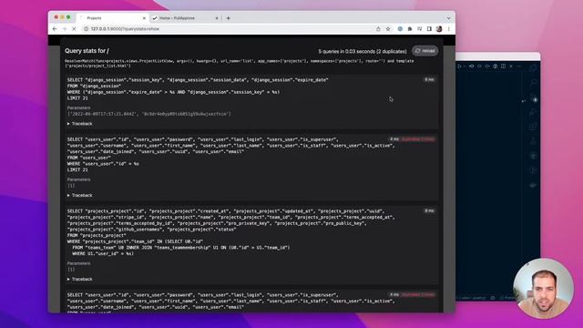Click the projects_project SELECT statement

230,232
